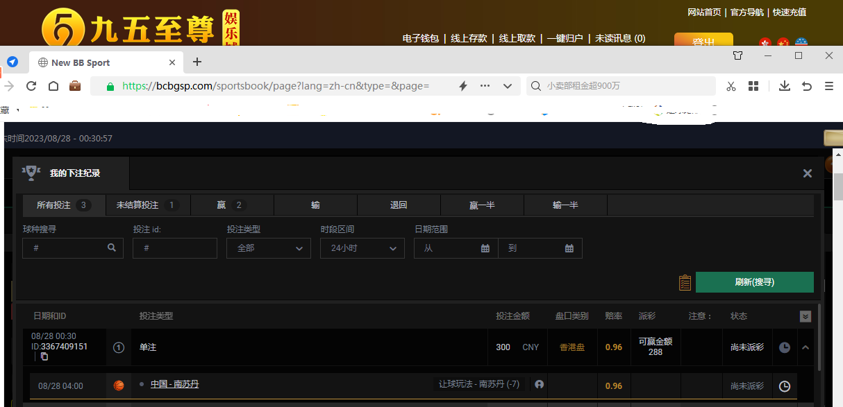The height and width of the screenshot is (407, 843).
Task: Switch to the 赢一半 tab
Action: point(482,205)
